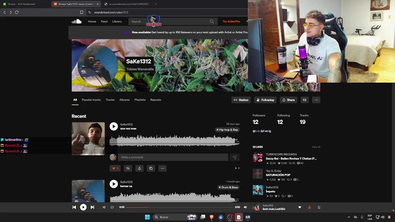Toggle the Following button
395x222 pixels.
click(265, 100)
